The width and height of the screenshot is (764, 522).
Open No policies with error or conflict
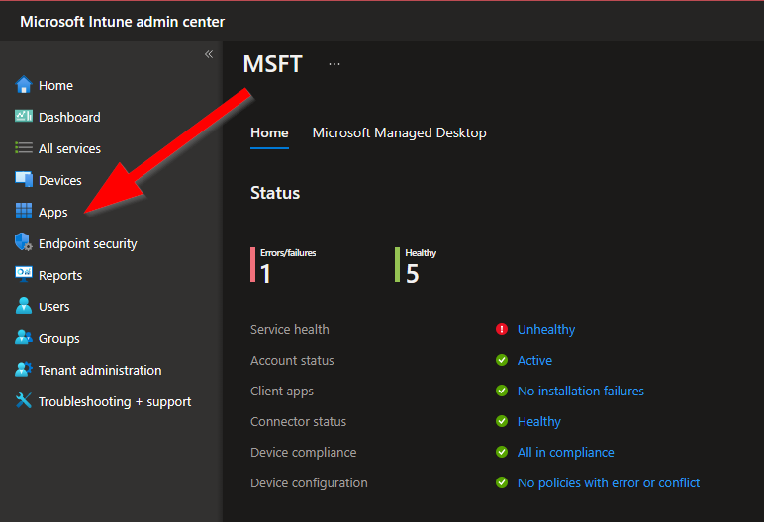click(608, 483)
